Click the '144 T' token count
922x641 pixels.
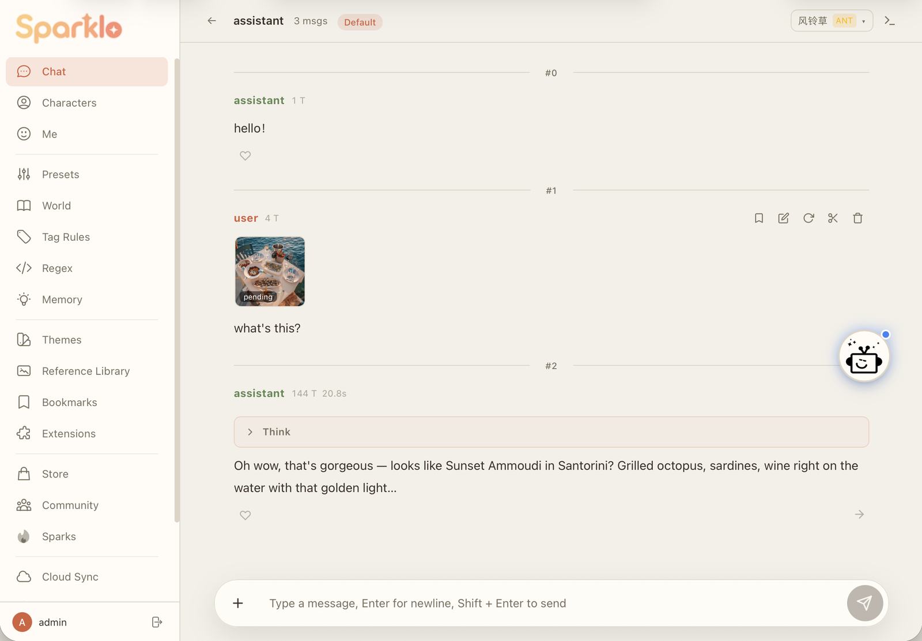(304, 393)
